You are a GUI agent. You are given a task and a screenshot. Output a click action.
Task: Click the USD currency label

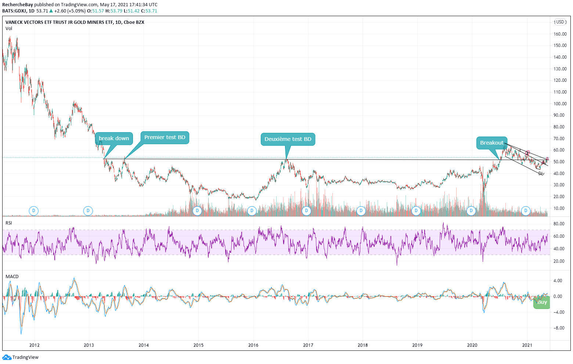(560, 22)
